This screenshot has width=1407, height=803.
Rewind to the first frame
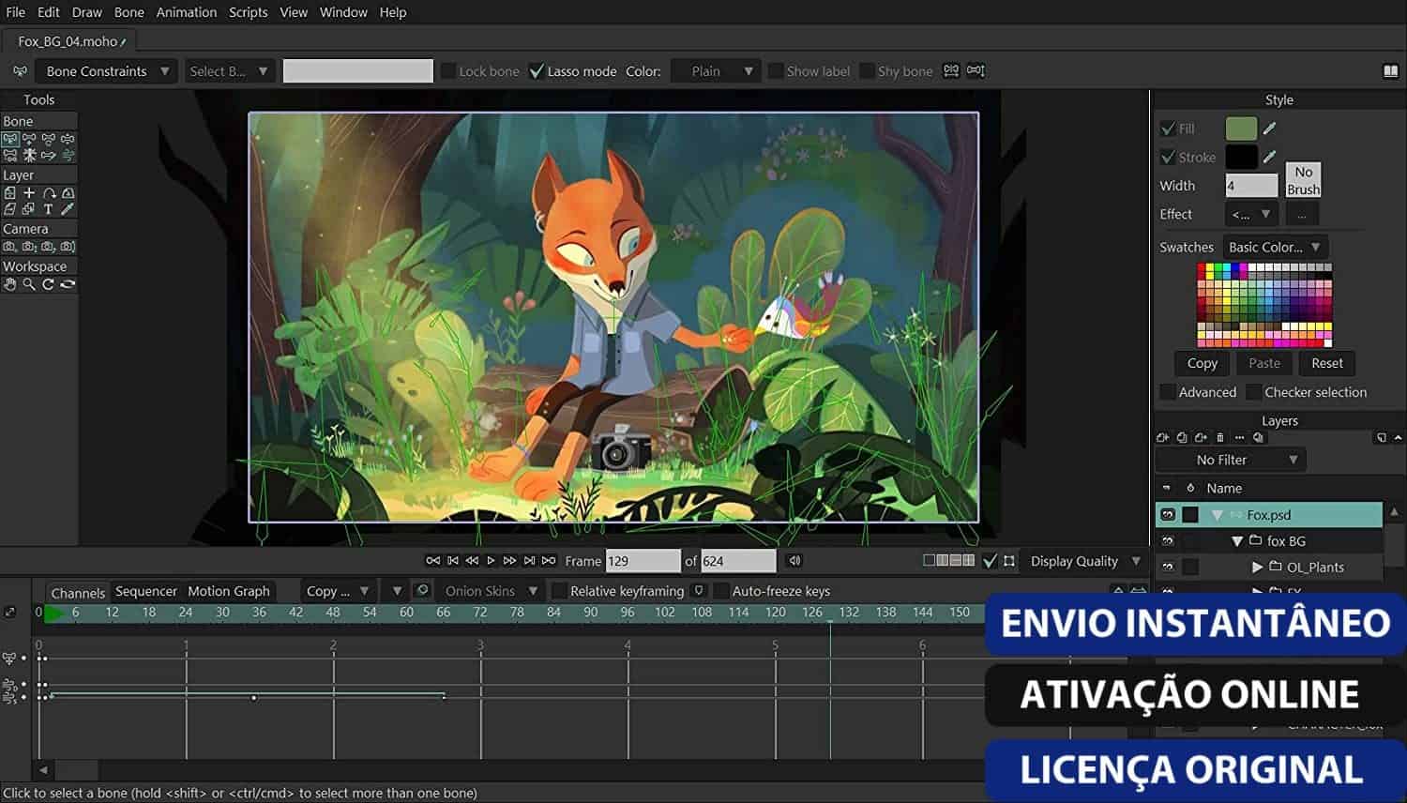point(432,561)
